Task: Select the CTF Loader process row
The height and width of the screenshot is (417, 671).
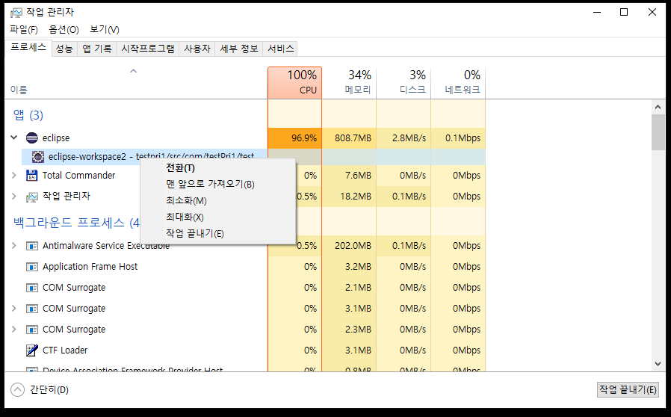Action: tap(245, 350)
